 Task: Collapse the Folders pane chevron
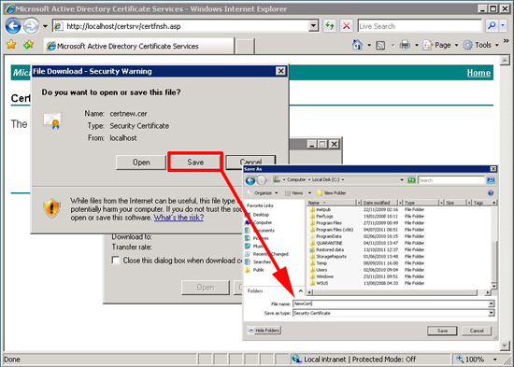pyautogui.click(x=301, y=290)
